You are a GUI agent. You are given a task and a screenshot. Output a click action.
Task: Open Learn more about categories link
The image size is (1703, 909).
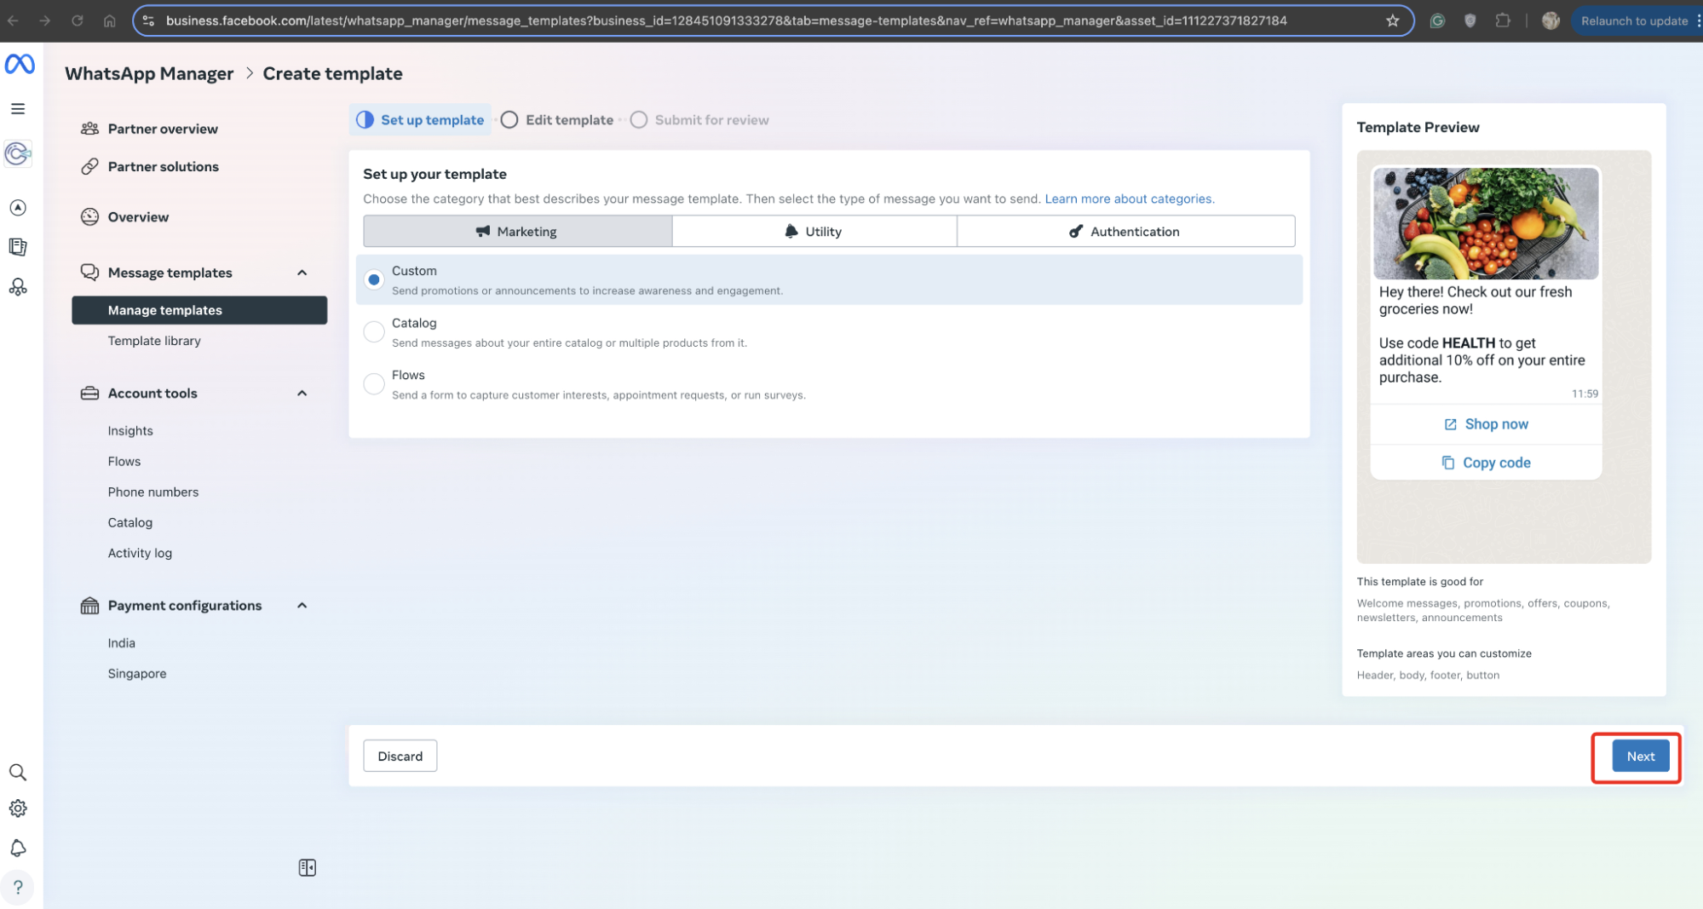[1130, 198]
